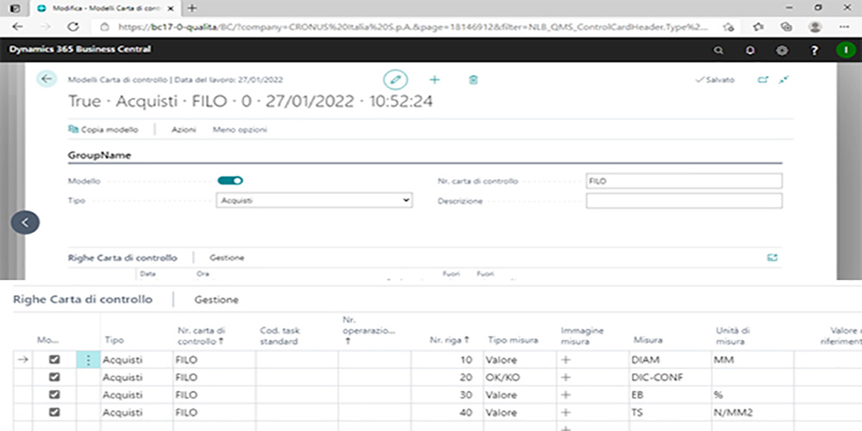This screenshot has height=431, width=862.
Task: Click the plus icon to create new record
Action: tap(434, 79)
